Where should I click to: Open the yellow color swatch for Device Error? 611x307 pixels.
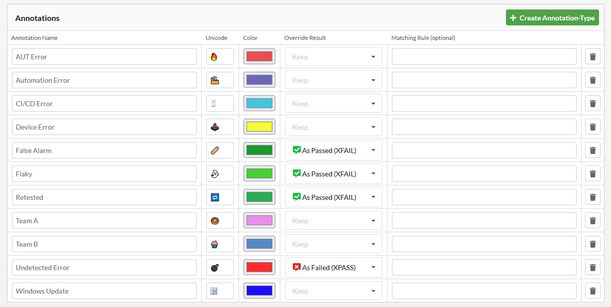259,127
